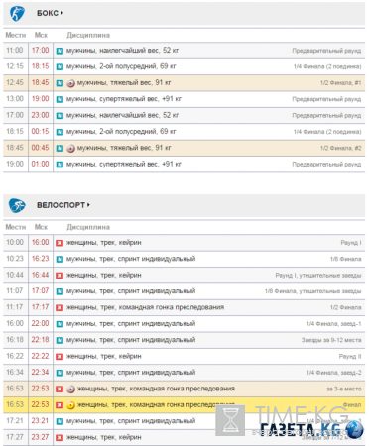This screenshot has width=369, height=446.
Task: Click male icon in 22:18 спринт row
Action: click(x=60, y=340)
